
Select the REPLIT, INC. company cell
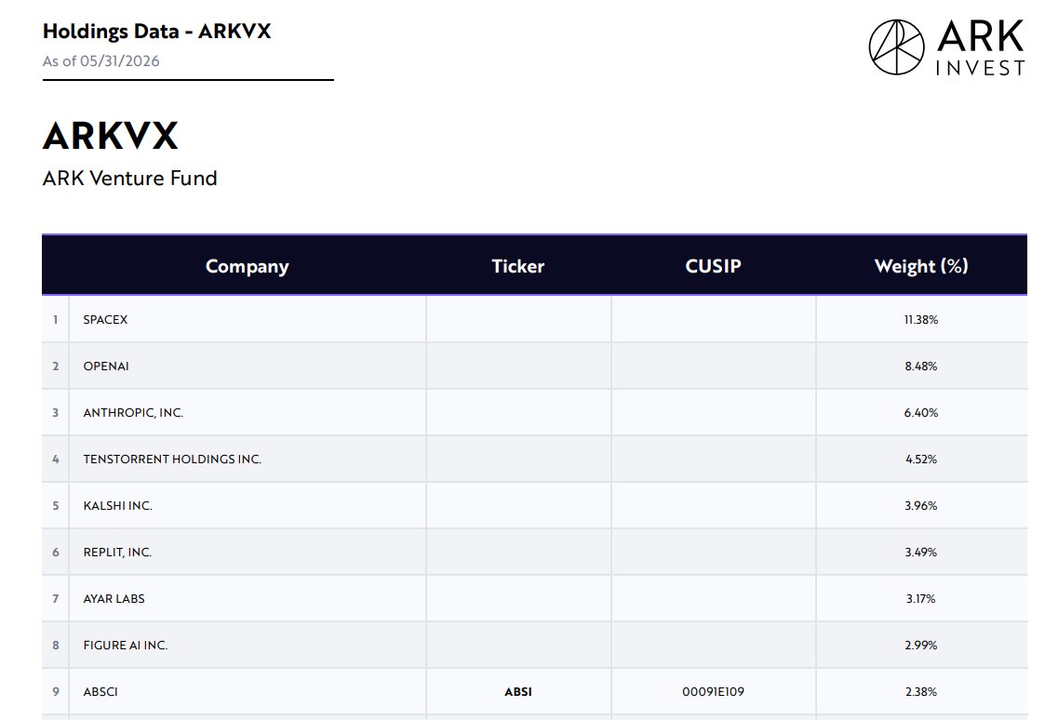coord(248,553)
